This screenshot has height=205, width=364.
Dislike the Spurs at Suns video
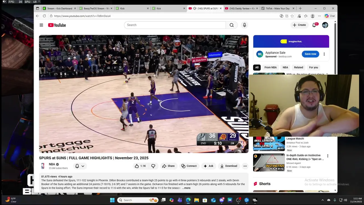(153, 166)
